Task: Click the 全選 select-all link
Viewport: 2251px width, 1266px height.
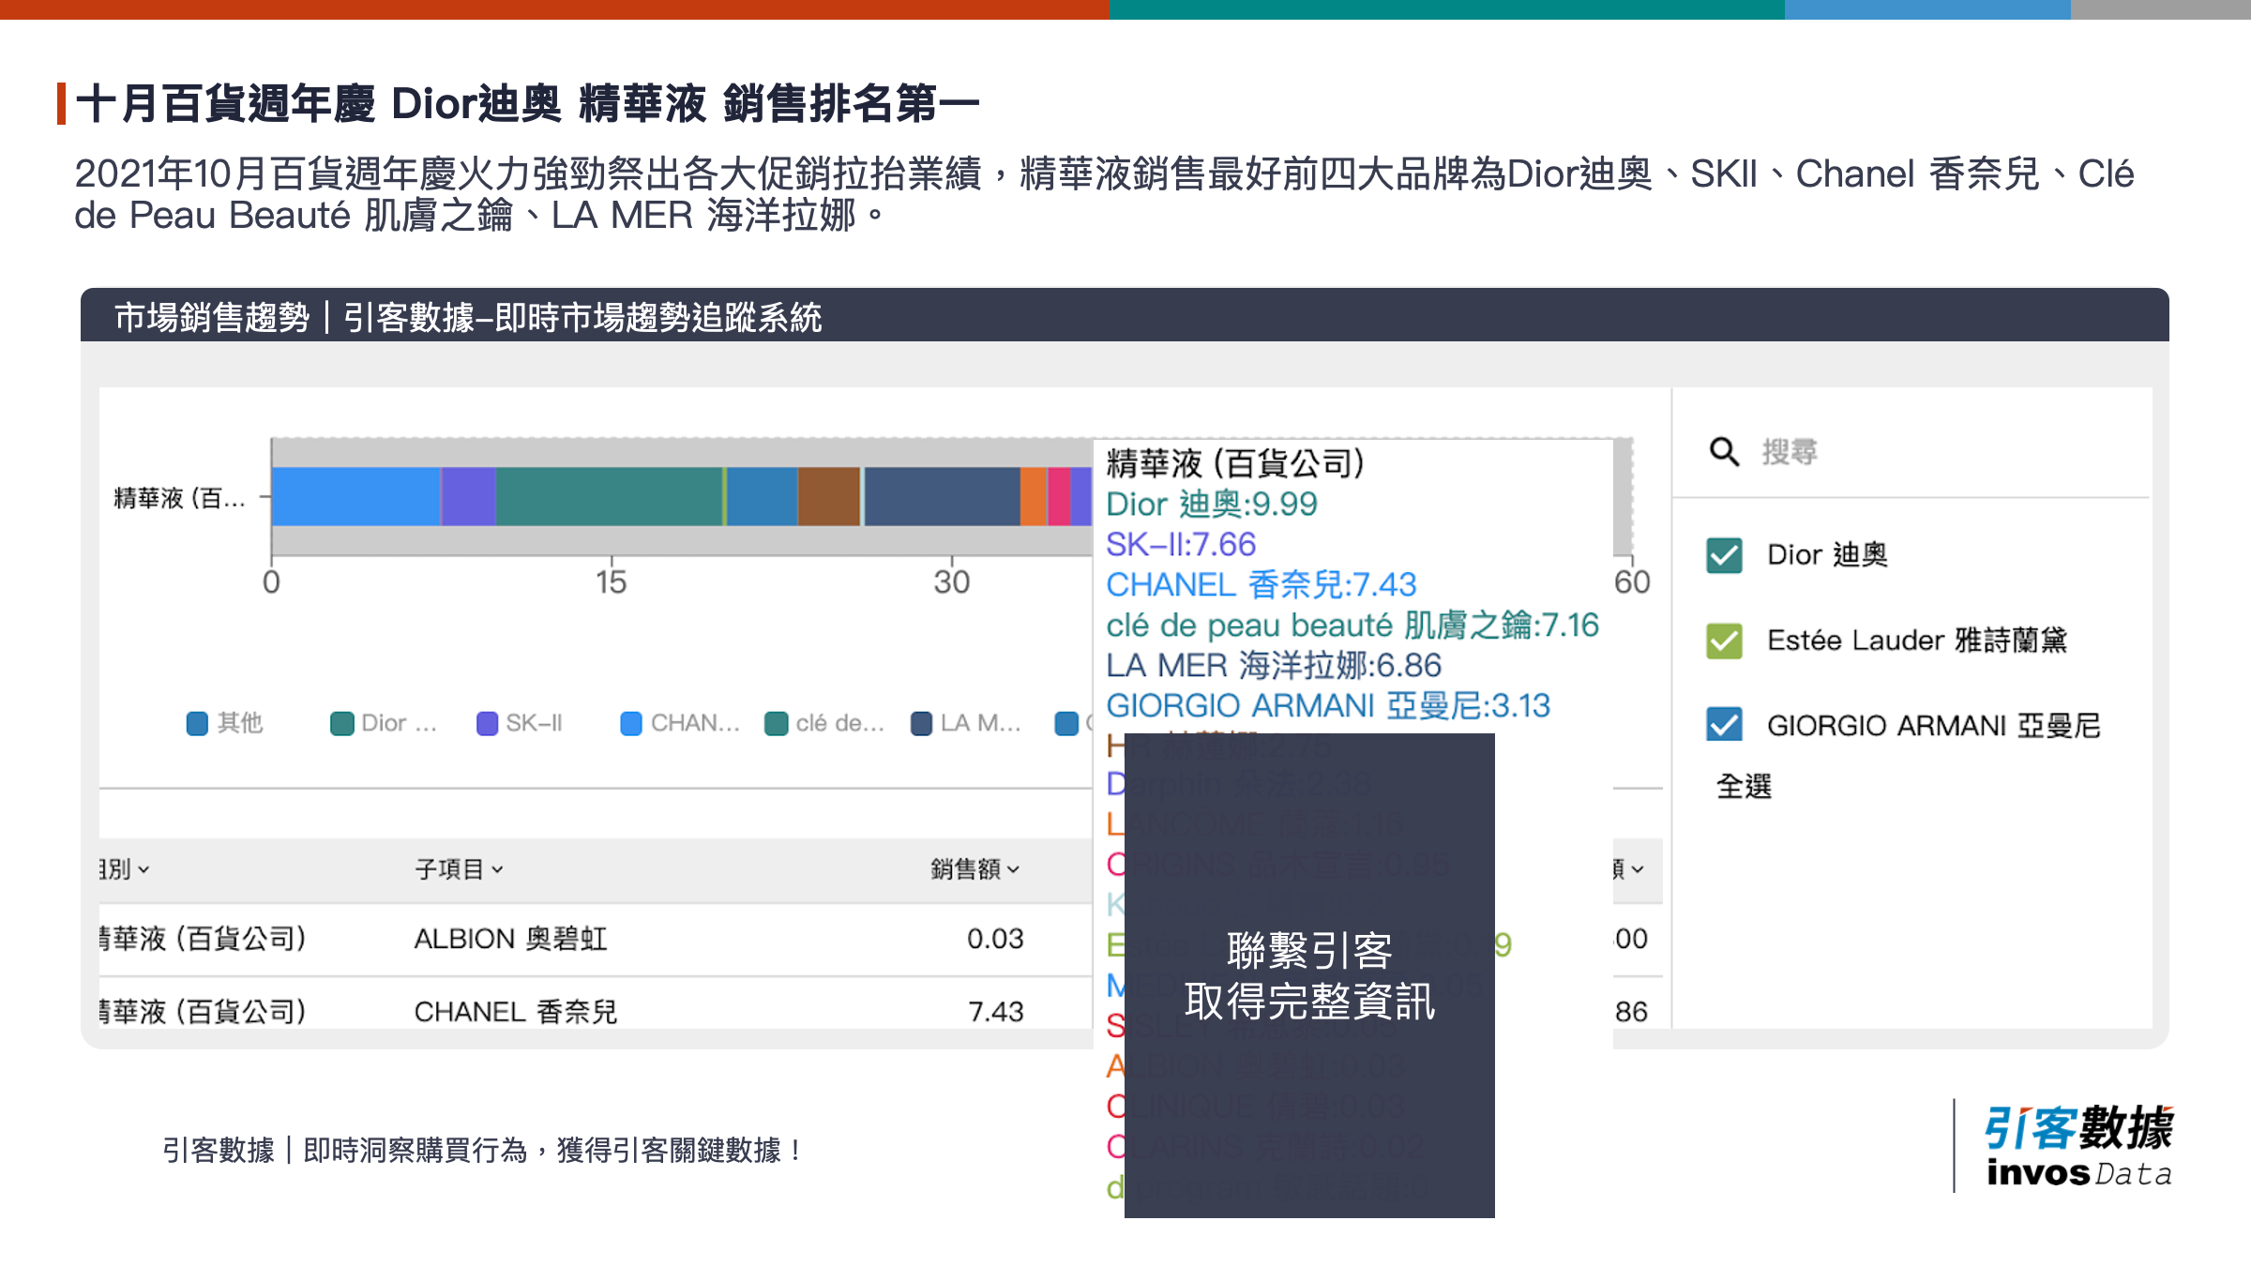Action: pyautogui.click(x=1744, y=786)
